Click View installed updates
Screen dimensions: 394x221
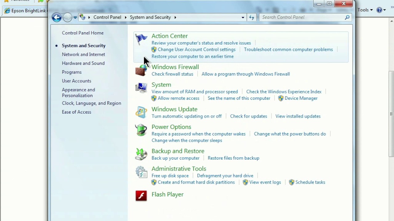click(298, 116)
